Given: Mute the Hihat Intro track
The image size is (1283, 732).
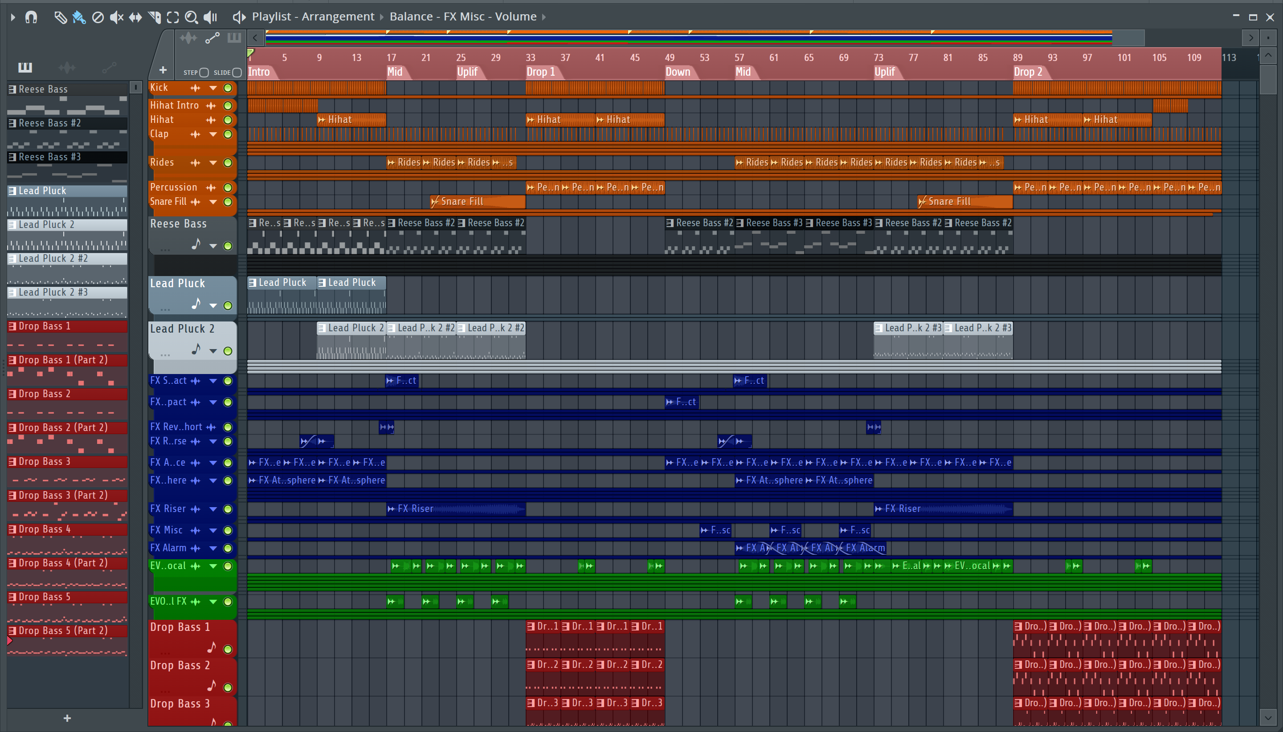Looking at the screenshot, I should [228, 106].
